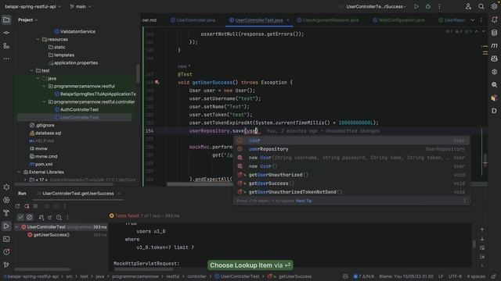Open Search Everywhere magnifier
The image size is (501, 281).
[x=481, y=6]
